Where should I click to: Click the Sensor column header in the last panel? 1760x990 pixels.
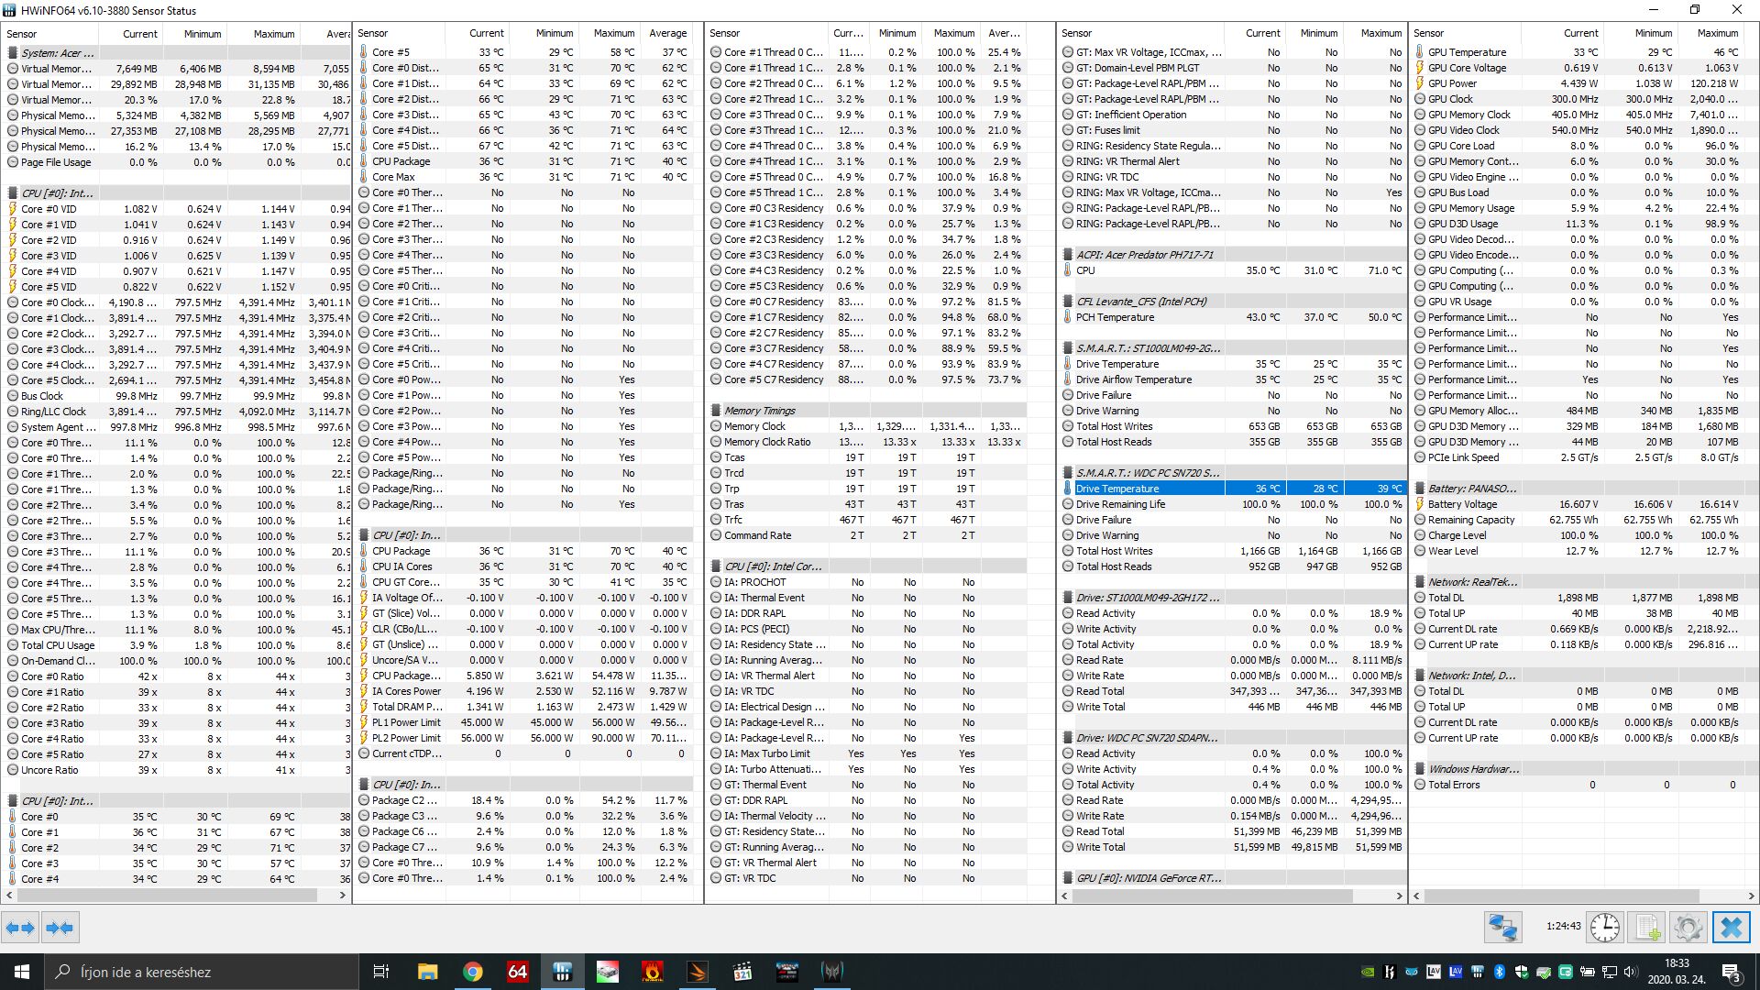tap(1428, 33)
